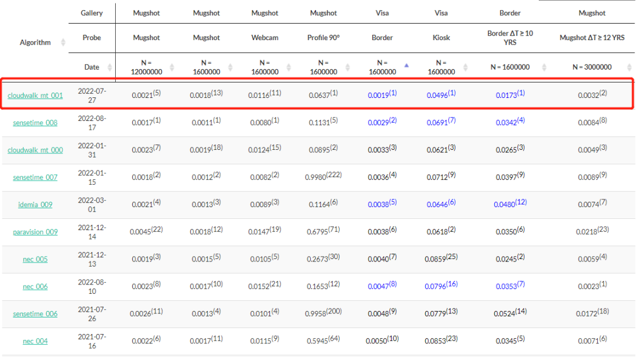Open the sensetime_006 algorithm link
Image resolution: width=638 pixels, height=357 pixels.
click(35, 314)
